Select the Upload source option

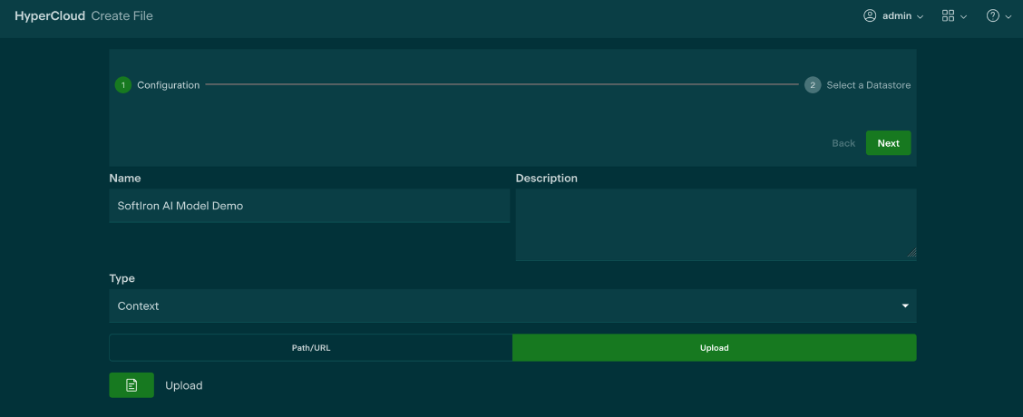tap(714, 348)
